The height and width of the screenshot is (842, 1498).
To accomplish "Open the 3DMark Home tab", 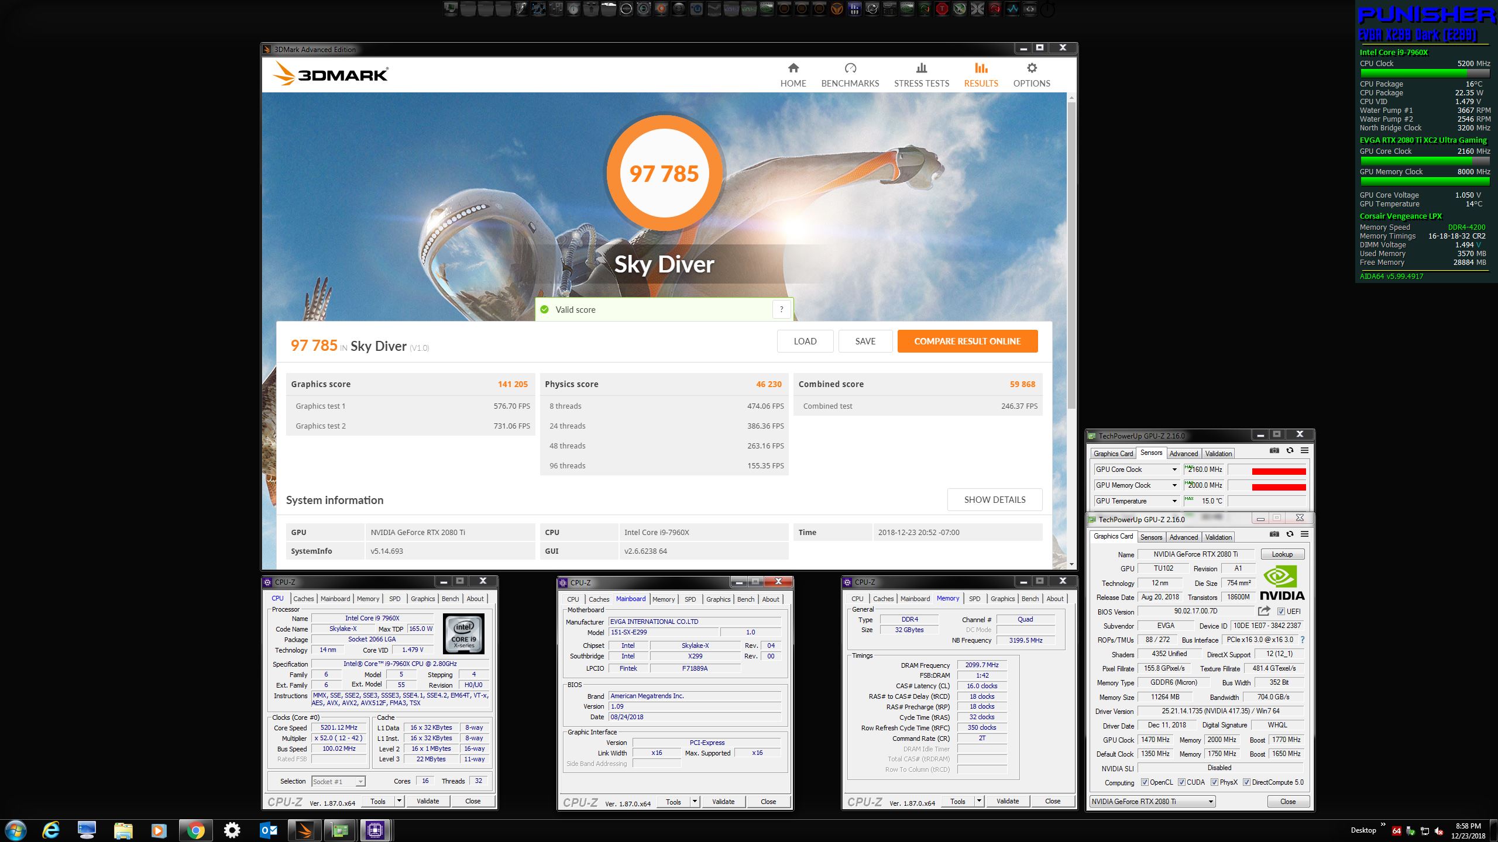I will tap(793, 75).
